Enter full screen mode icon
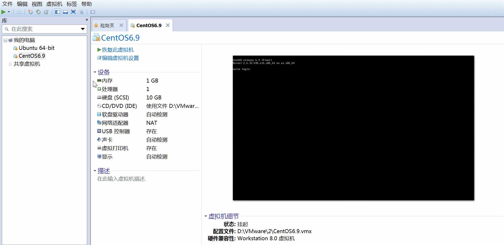 click(x=73, y=12)
